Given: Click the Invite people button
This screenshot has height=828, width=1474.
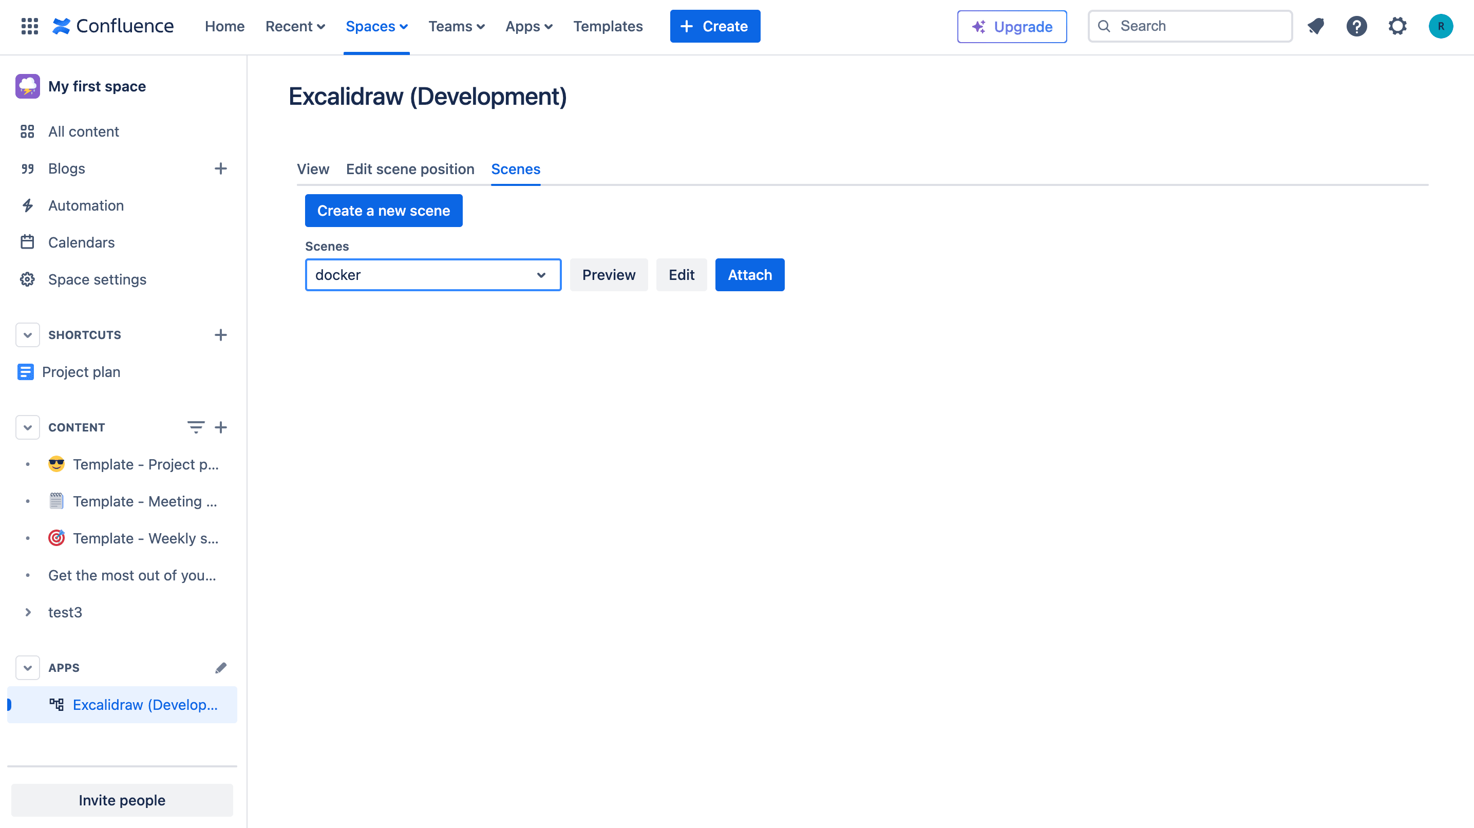Looking at the screenshot, I should point(122,800).
